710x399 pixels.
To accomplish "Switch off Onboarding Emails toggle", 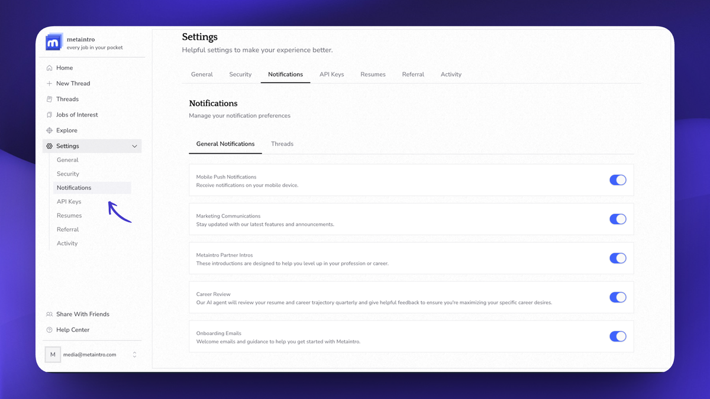I will point(618,336).
